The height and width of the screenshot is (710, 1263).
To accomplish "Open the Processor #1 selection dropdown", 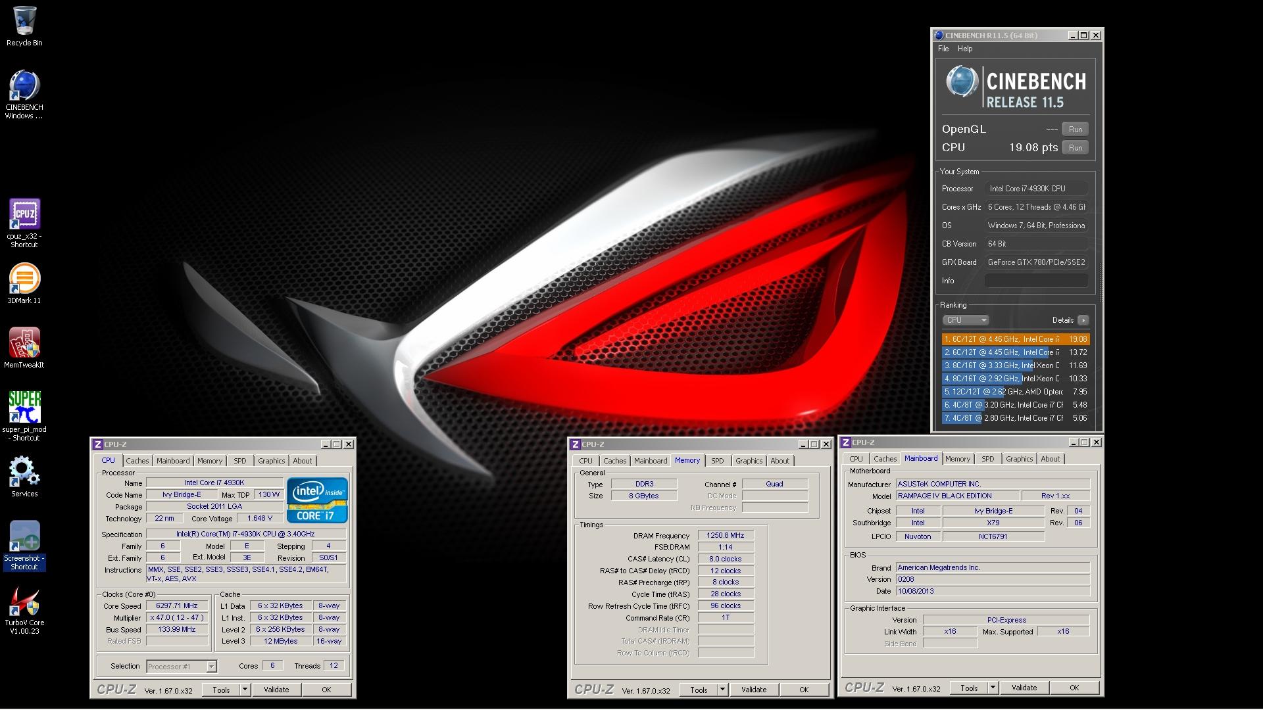I will tap(182, 667).
